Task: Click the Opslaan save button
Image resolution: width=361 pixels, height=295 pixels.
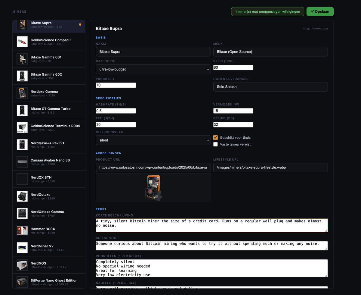Action: [320, 11]
